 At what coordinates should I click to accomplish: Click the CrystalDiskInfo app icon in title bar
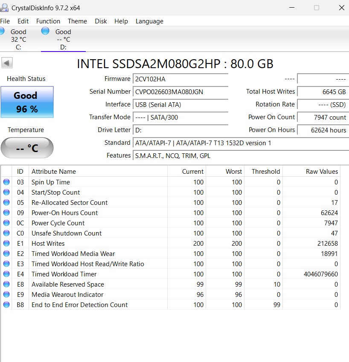4,8
